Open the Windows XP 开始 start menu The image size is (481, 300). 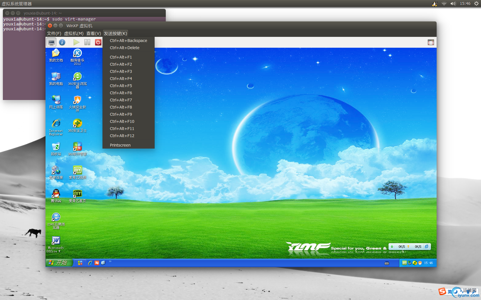[x=59, y=263]
